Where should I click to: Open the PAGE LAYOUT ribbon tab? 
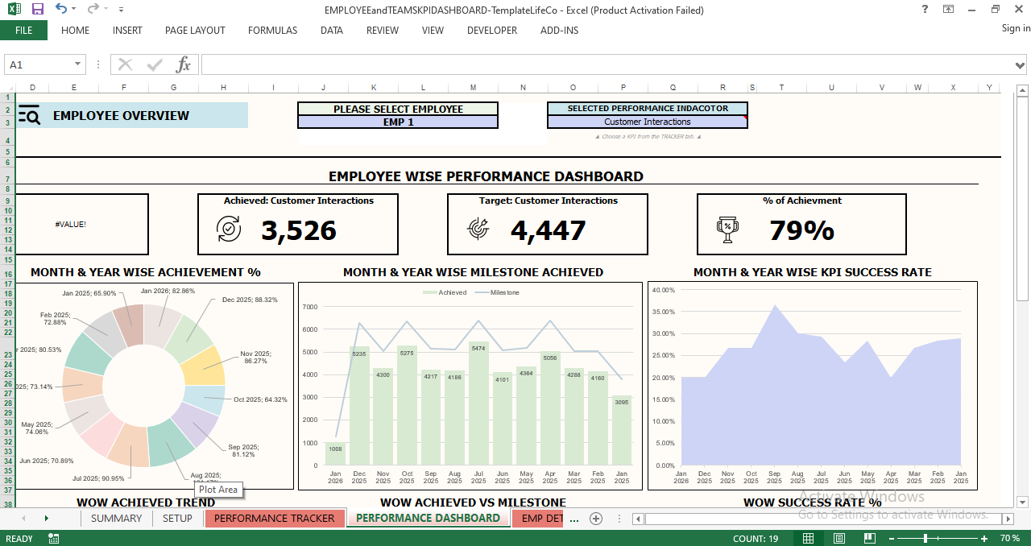pos(195,31)
